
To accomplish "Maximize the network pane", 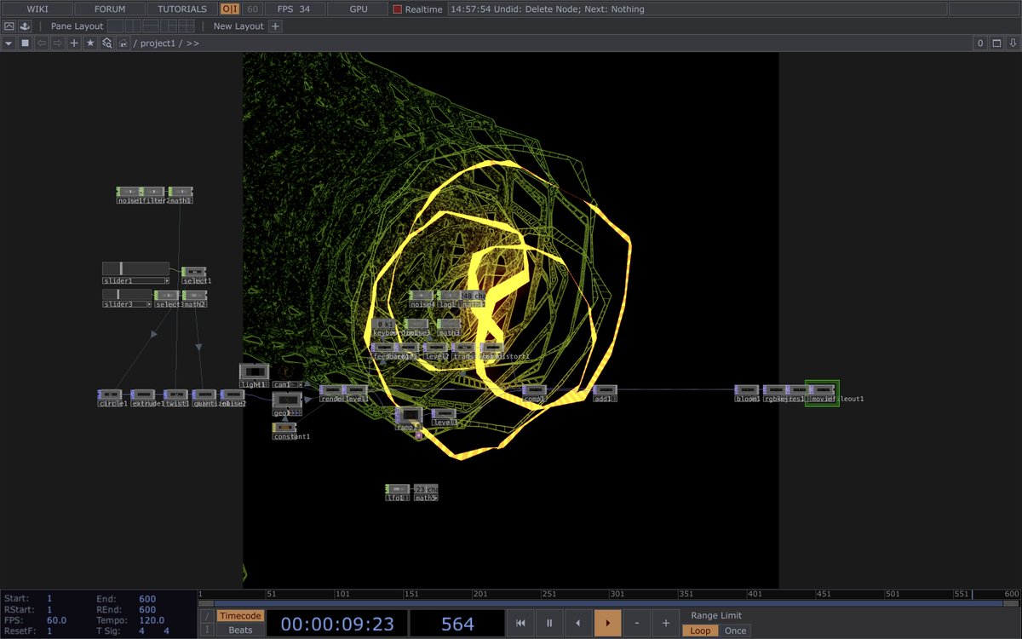I will (996, 43).
